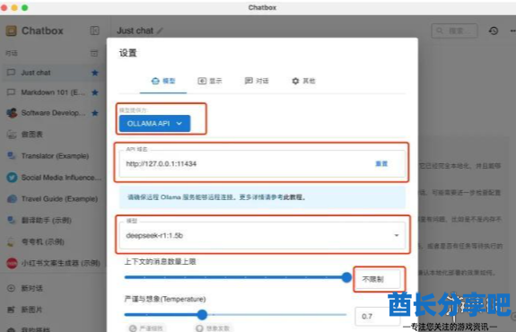Open the conversation list archive icon
This screenshot has width=516, height=332.
pos(94,53)
